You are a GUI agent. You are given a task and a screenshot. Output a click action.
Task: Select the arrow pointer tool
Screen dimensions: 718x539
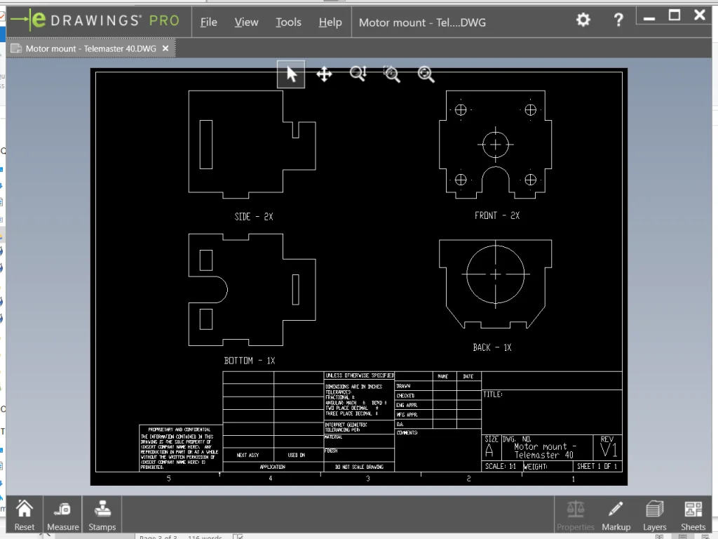291,74
